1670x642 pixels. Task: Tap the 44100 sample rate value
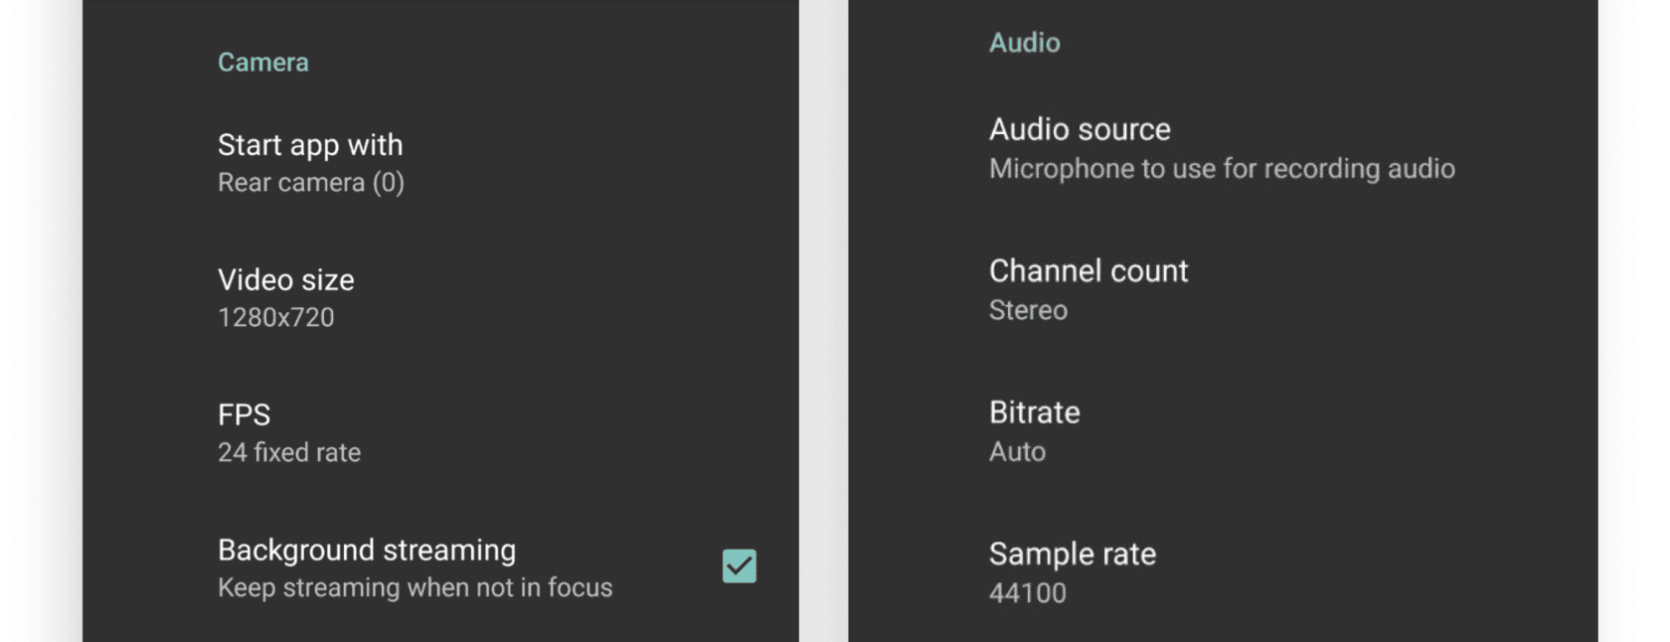click(x=1027, y=593)
